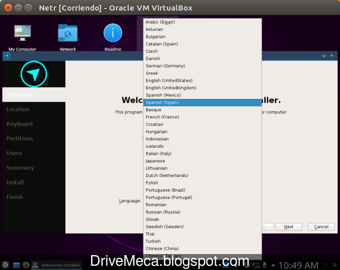Screen dimensions: 340x270
Task: Select Romanian language
Action: coord(202,205)
